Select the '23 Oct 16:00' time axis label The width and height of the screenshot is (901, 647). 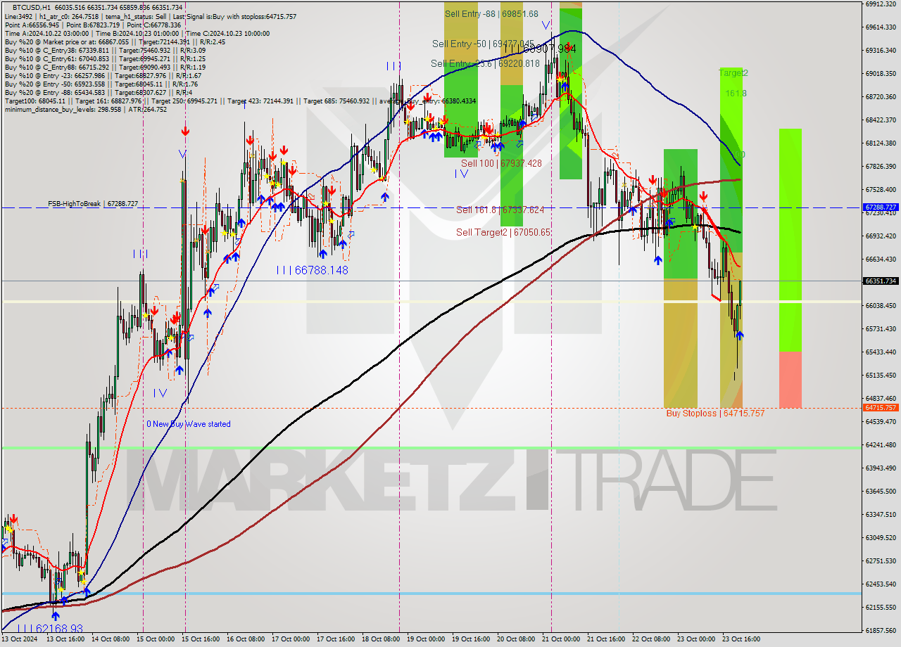(x=741, y=639)
